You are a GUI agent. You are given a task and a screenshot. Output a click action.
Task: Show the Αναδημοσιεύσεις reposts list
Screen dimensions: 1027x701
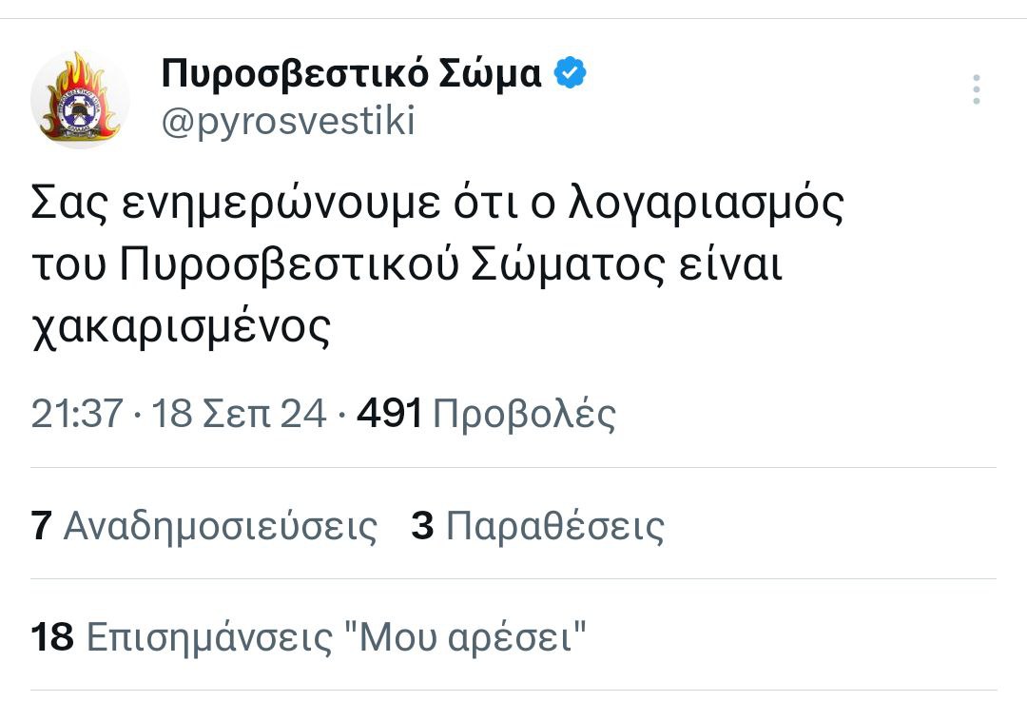[x=220, y=526]
